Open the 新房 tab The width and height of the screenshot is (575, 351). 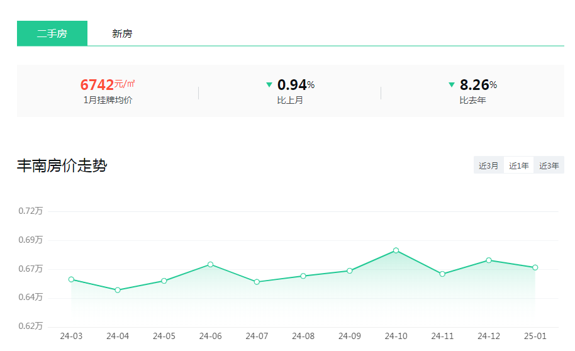pyautogui.click(x=122, y=33)
